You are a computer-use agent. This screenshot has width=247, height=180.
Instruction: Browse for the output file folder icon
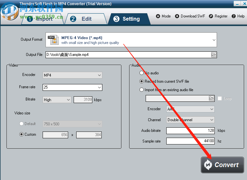(214, 55)
